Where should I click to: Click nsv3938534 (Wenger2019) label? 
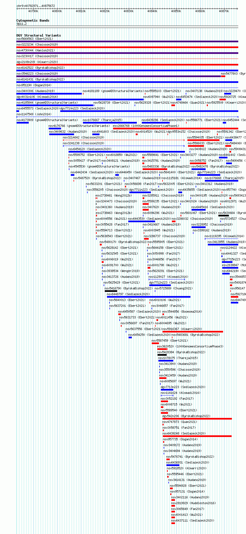[121, 271]
